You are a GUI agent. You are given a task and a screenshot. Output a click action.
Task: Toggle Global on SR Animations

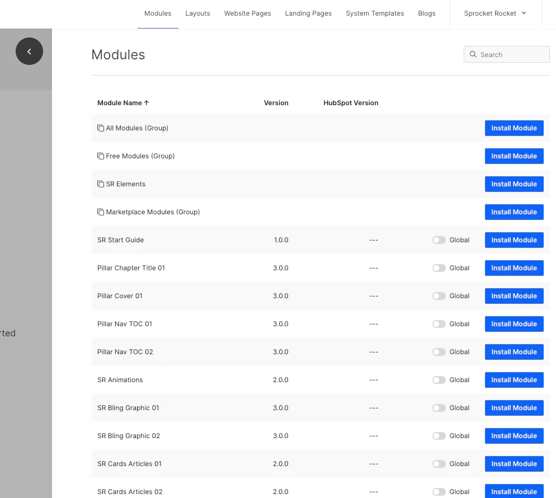(x=439, y=379)
